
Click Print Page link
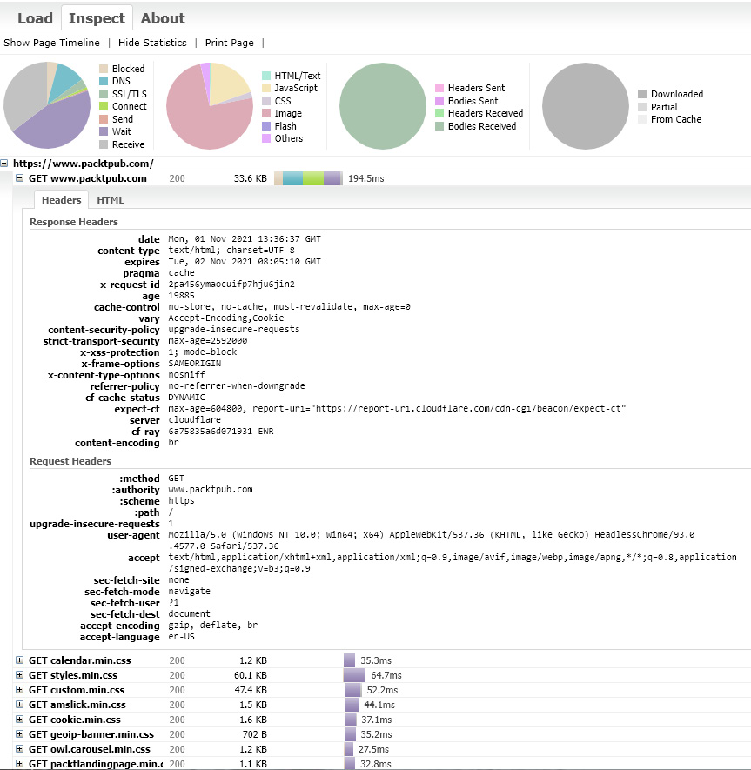[x=230, y=43]
